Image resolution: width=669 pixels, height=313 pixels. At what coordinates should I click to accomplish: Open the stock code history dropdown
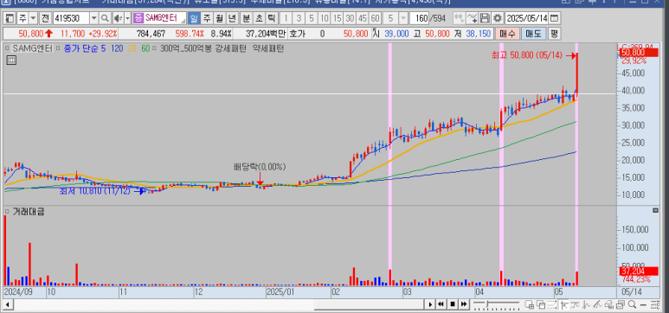[x=93, y=18]
